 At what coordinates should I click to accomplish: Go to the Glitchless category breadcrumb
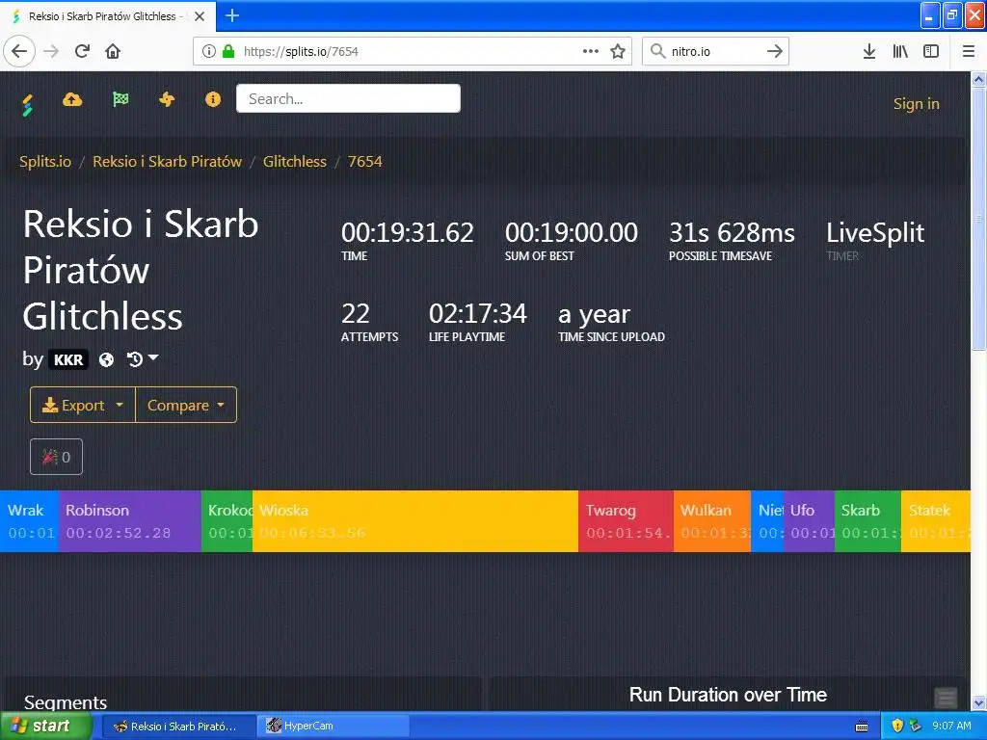(295, 161)
